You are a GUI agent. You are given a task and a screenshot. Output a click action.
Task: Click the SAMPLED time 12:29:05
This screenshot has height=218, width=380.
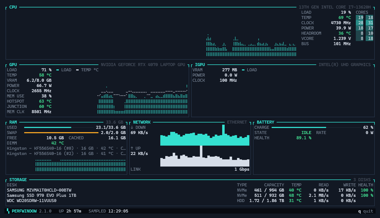pyautogui.click(x=118, y=211)
